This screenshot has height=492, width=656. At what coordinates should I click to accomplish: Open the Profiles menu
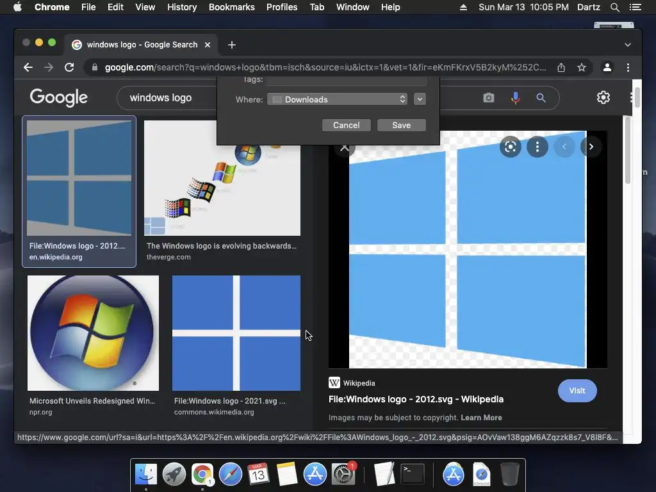[282, 7]
